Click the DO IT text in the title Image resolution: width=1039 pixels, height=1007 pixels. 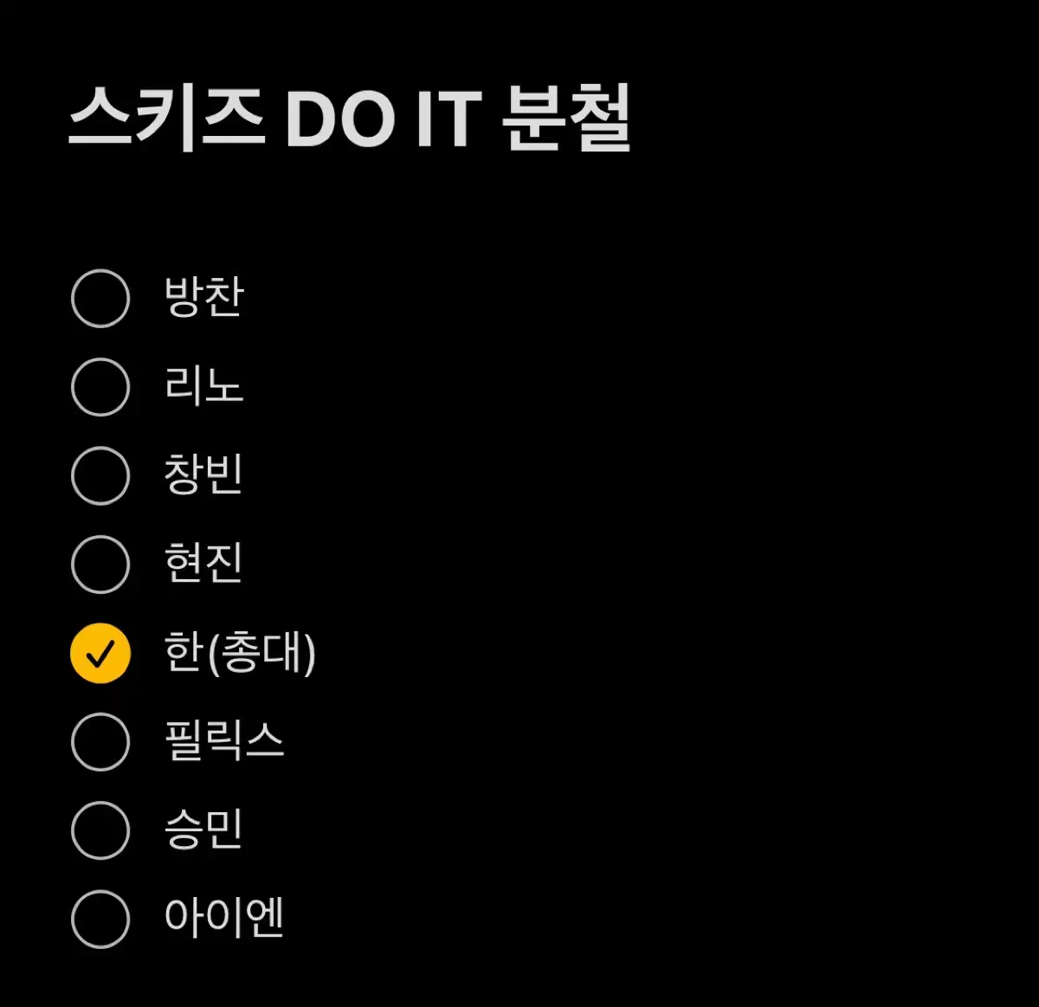[x=383, y=119]
